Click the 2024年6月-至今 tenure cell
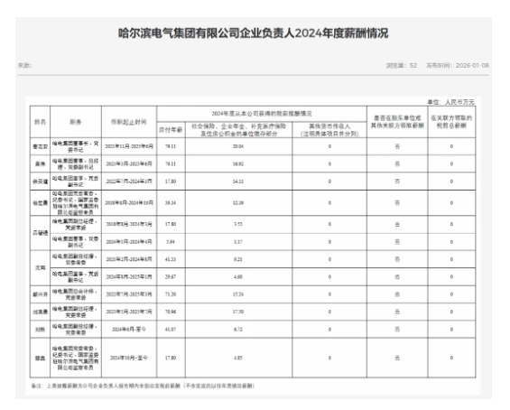The height and width of the screenshot is (410, 510). point(129,330)
